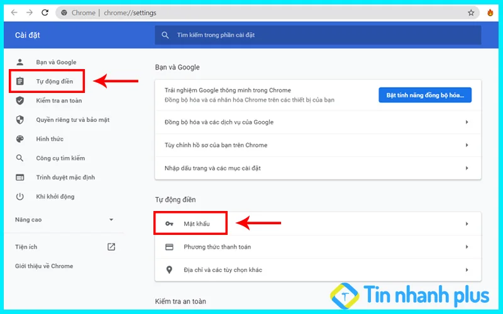Click the palette icon for Hình thức
This screenshot has height=314, width=503.
[20, 139]
